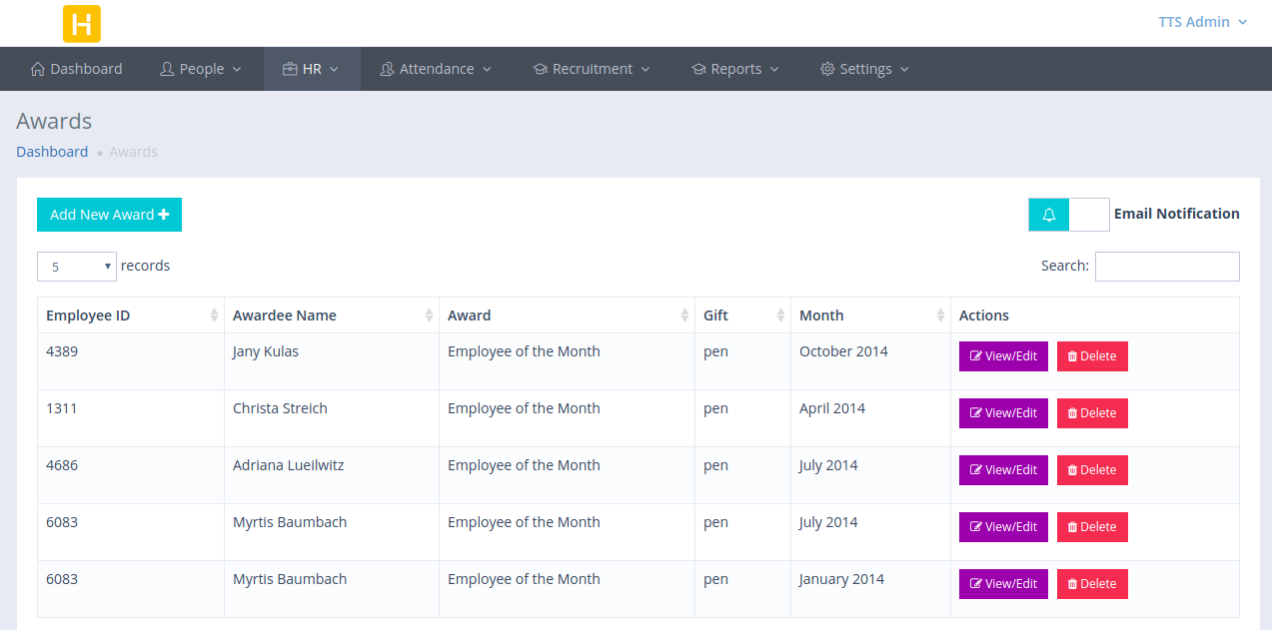Screen dimensions: 1272x630
Task: Click the Add New Award button
Action: coord(109,214)
